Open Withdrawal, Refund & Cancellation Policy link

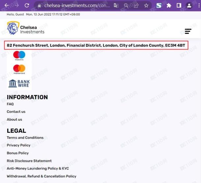42,176
